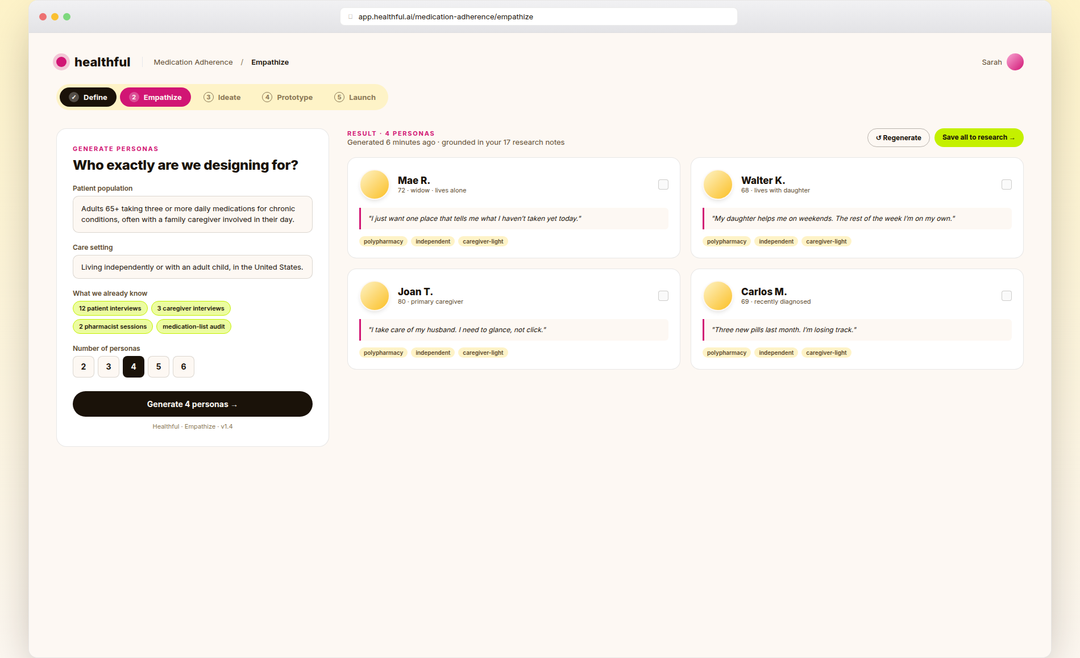The height and width of the screenshot is (658, 1080).
Task: Save all to research
Action: pos(979,137)
